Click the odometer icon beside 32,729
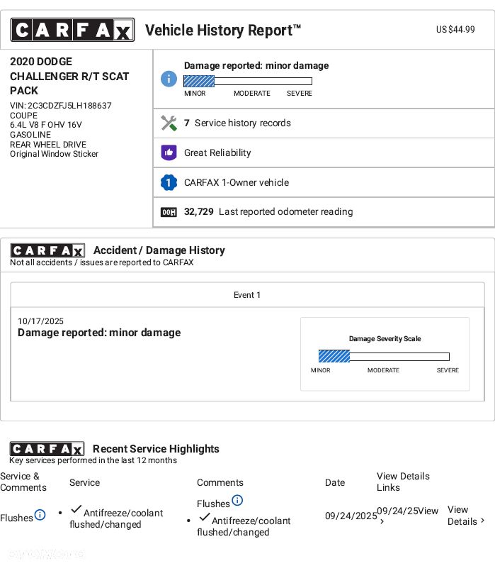The width and height of the screenshot is (495, 566). 169,212
